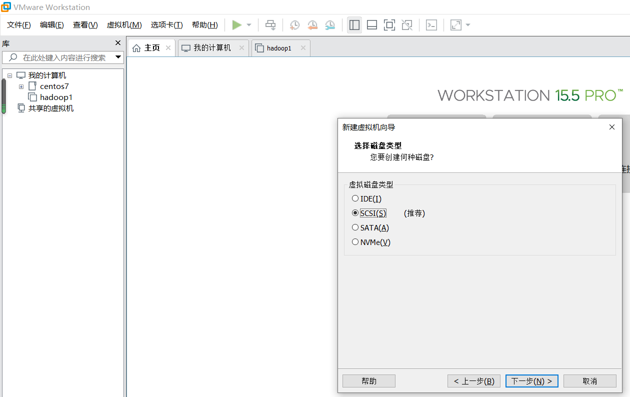Select the NVMe(V) disk type radio button
Screen dimensions: 630x397
pos(355,242)
